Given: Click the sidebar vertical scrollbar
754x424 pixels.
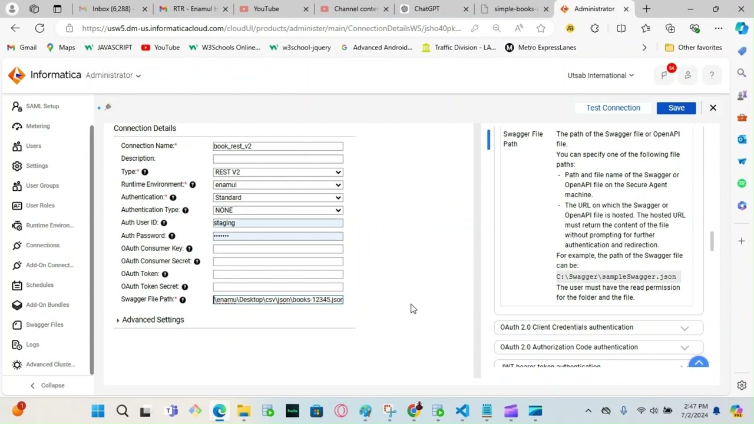Looking at the screenshot, I should 91,250.
